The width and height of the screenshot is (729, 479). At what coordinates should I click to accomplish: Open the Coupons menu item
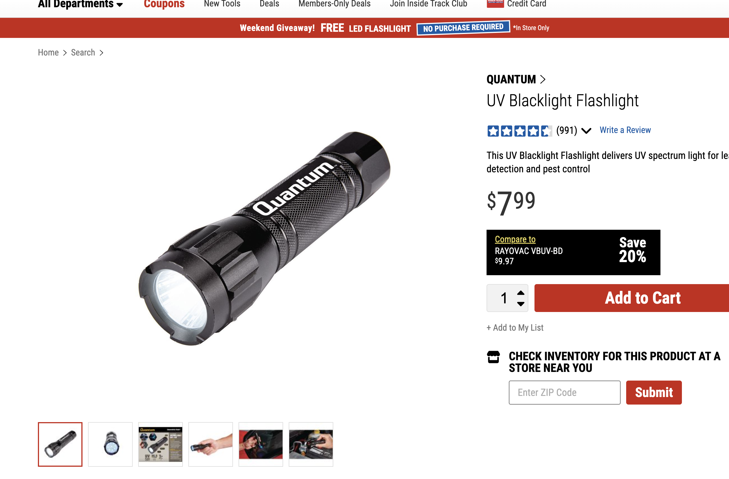[164, 4]
